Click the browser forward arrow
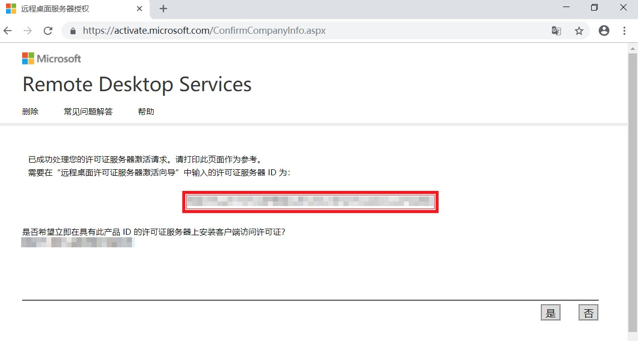The width and height of the screenshot is (638, 341). [28, 31]
